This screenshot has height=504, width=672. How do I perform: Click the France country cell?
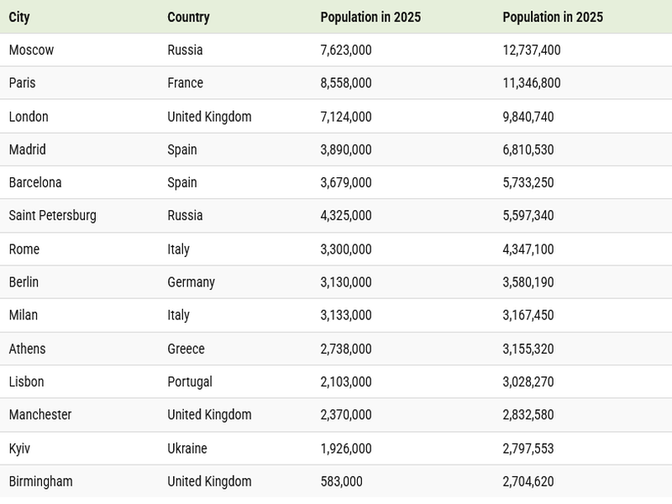pyautogui.click(x=185, y=83)
